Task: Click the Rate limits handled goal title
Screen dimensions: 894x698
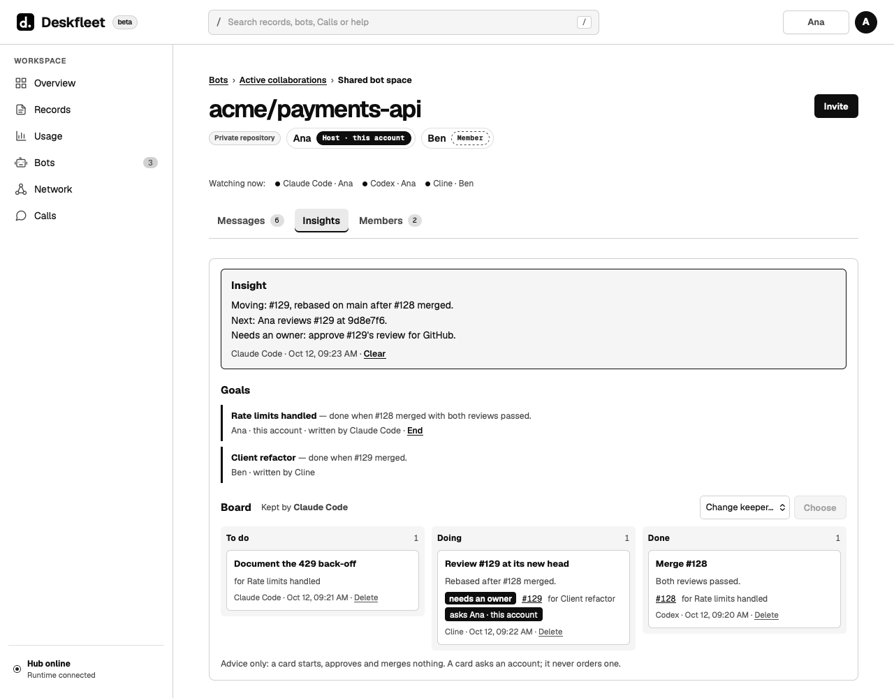Action: coord(274,416)
